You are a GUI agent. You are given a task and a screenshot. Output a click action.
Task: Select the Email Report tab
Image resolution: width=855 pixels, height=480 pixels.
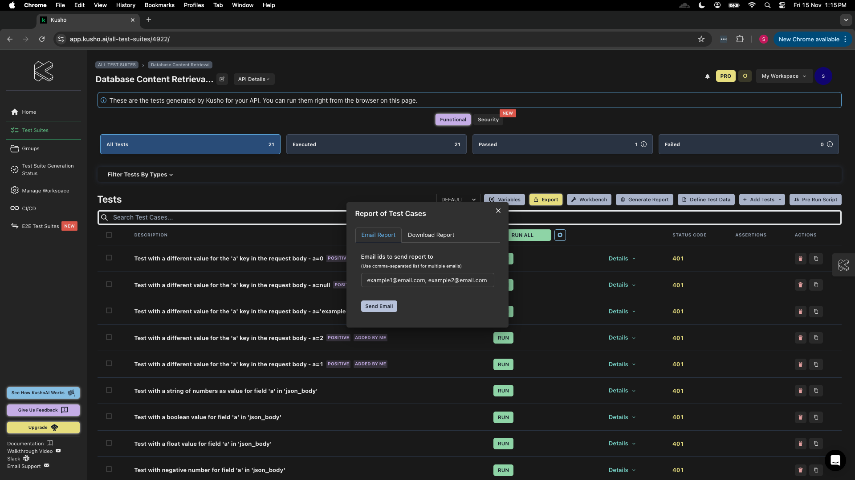[378, 235]
